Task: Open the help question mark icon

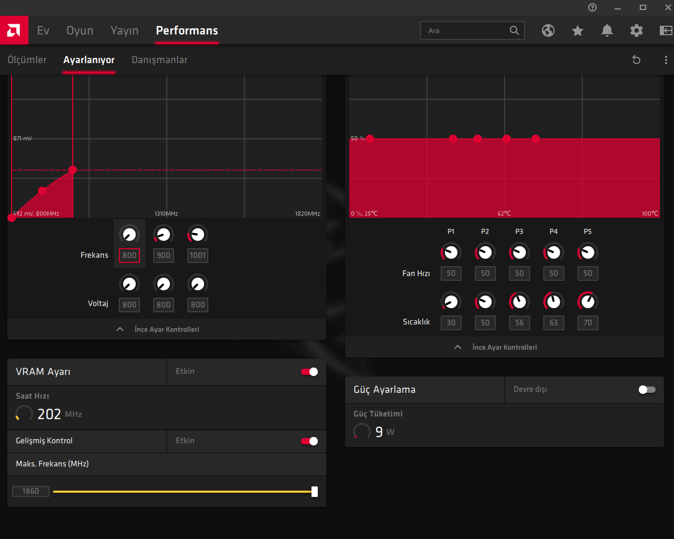Action: click(x=592, y=7)
